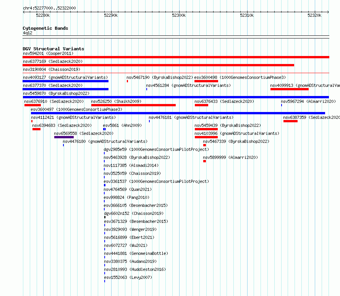Open nsv4476181 (gnomADStructuralVariants) label
Viewport: 340px width, 296px height.
[x=191, y=117]
